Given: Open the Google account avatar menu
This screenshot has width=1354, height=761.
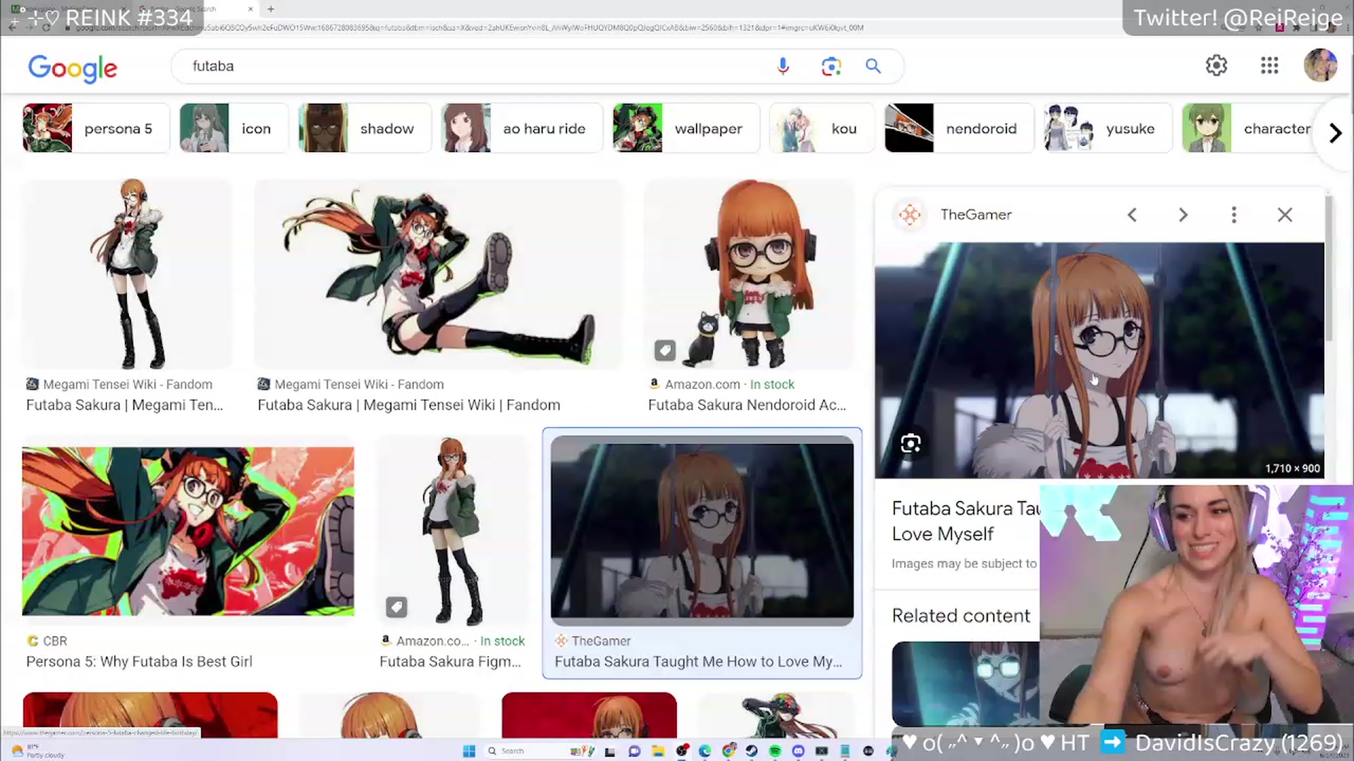Looking at the screenshot, I should pyautogui.click(x=1320, y=66).
